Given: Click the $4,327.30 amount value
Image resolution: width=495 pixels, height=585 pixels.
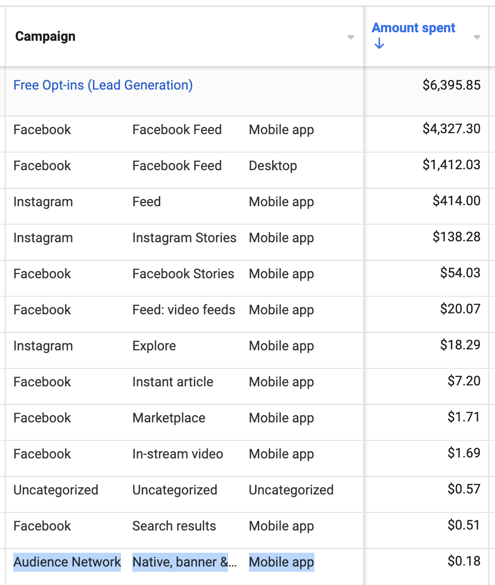Looking at the screenshot, I should tap(451, 129).
